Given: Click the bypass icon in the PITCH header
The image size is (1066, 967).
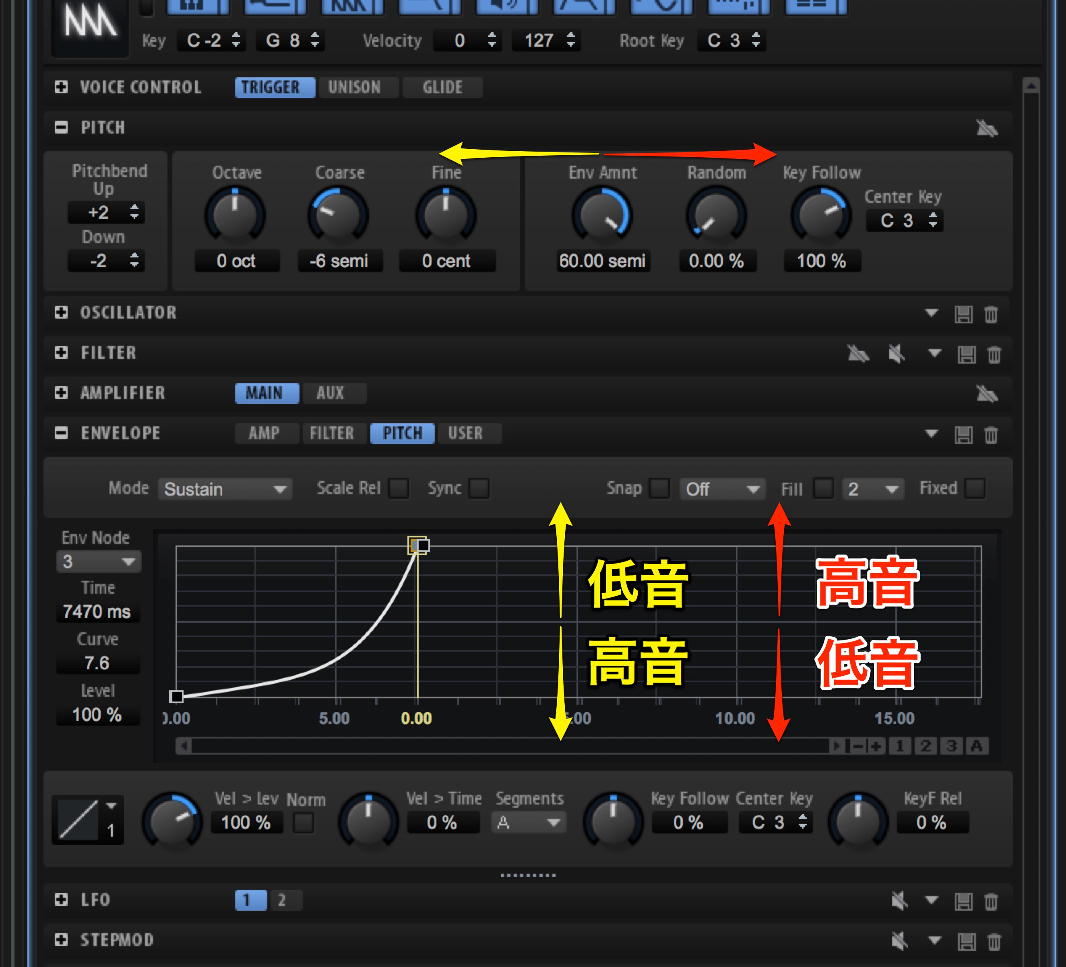Looking at the screenshot, I should point(986,128).
